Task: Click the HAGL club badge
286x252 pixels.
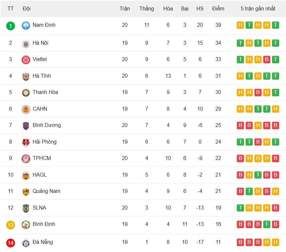Action: coord(26,175)
